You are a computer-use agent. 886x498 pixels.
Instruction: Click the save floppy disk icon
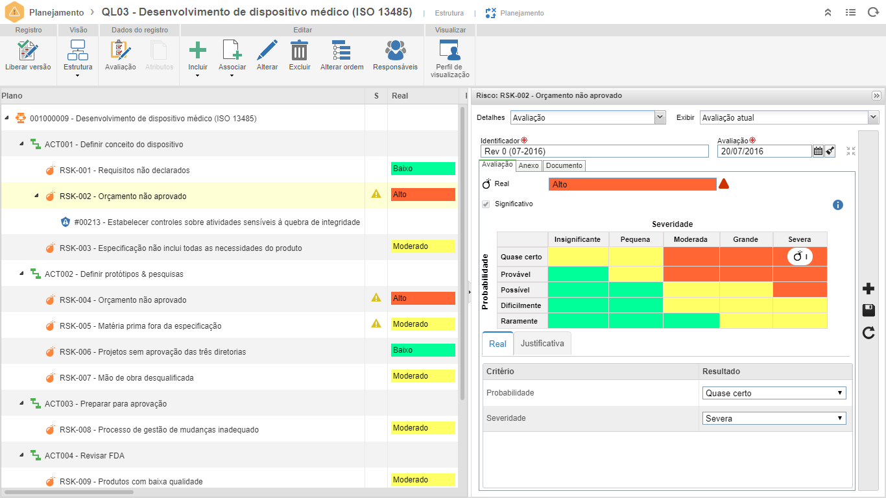pos(868,311)
